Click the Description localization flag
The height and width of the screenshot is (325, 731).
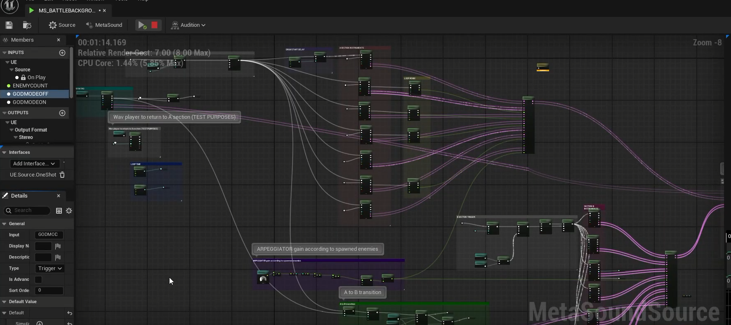[58, 257]
